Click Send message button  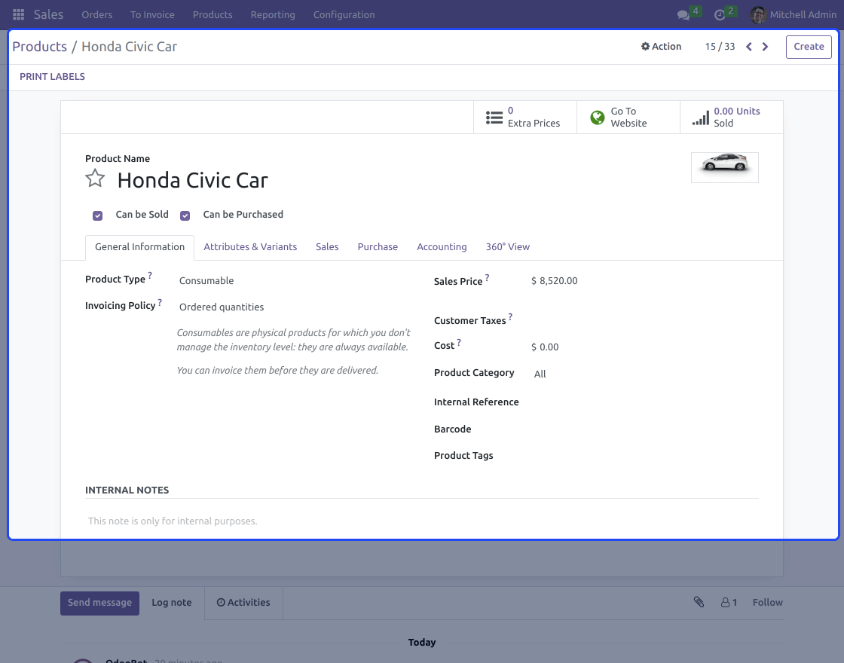pyautogui.click(x=99, y=603)
